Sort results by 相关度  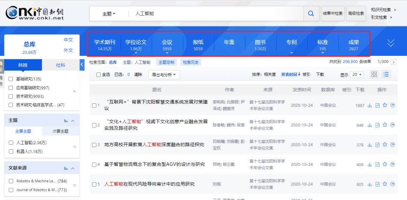coord(270,74)
